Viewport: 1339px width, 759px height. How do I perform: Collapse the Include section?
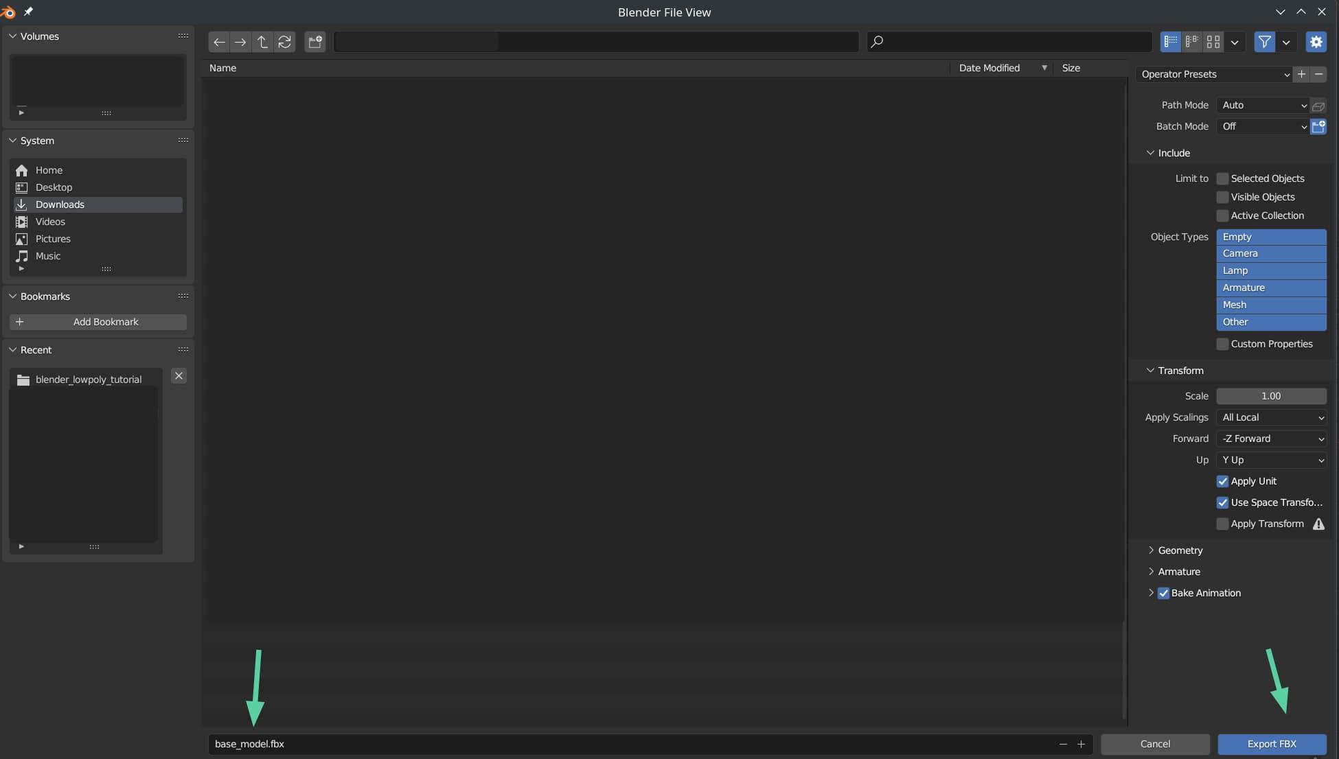(1150, 153)
